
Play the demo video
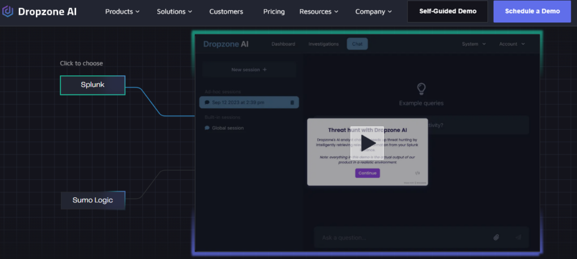pos(367,143)
